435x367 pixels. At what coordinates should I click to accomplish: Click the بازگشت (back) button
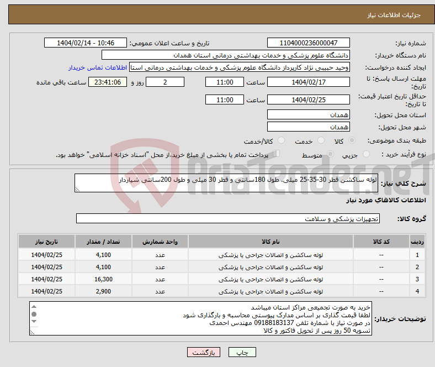pos(204,352)
